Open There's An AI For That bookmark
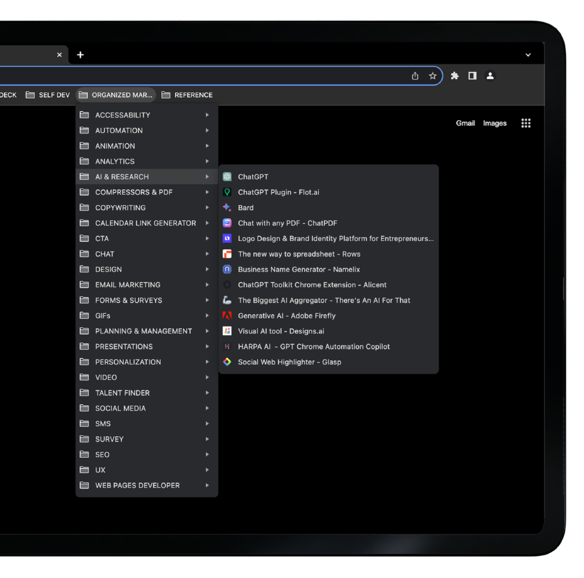584x578 pixels. point(328,300)
